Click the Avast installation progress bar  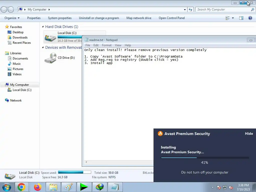point(205,158)
